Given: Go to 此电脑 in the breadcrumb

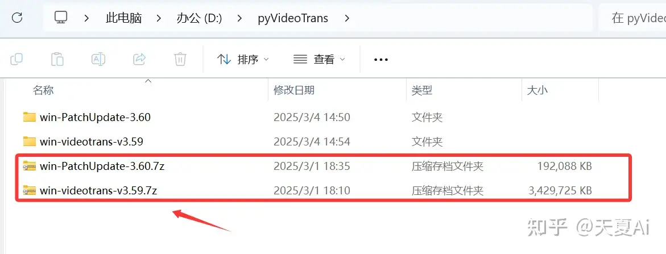Looking at the screenshot, I should 123,18.
